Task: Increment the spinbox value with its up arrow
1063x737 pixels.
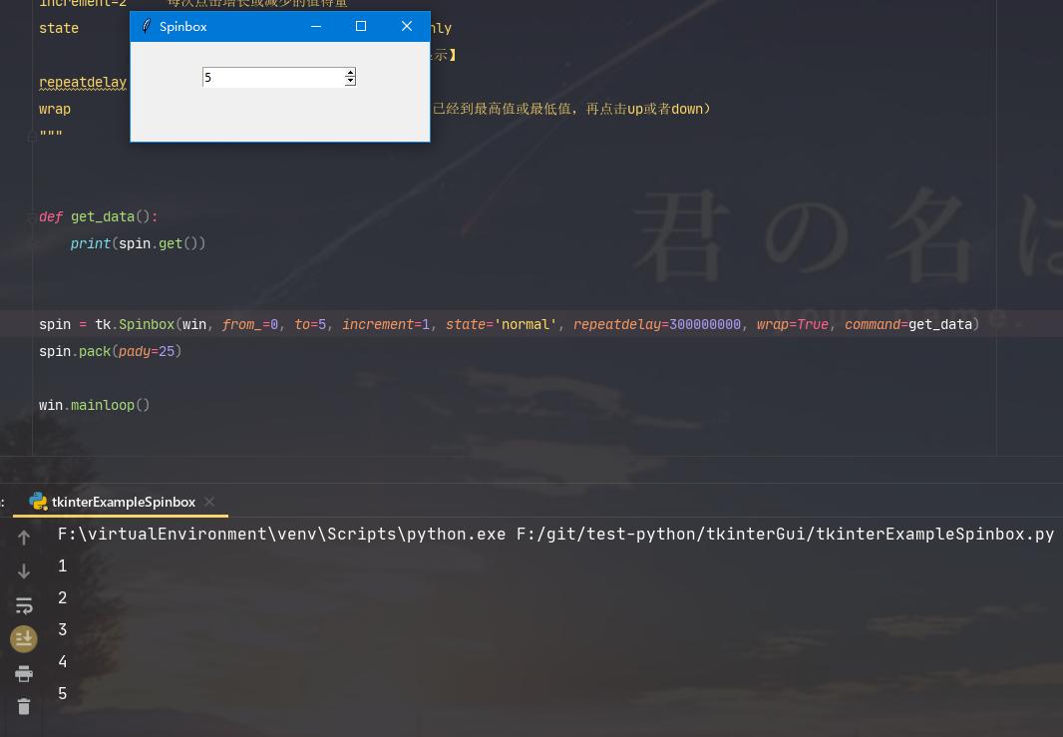Action: click(x=350, y=73)
